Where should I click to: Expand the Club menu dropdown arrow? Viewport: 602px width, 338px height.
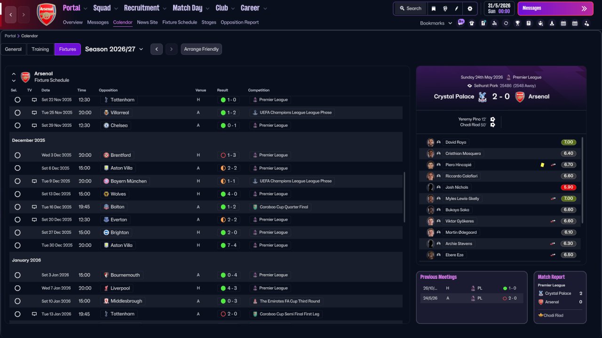click(x=232, y=8)
